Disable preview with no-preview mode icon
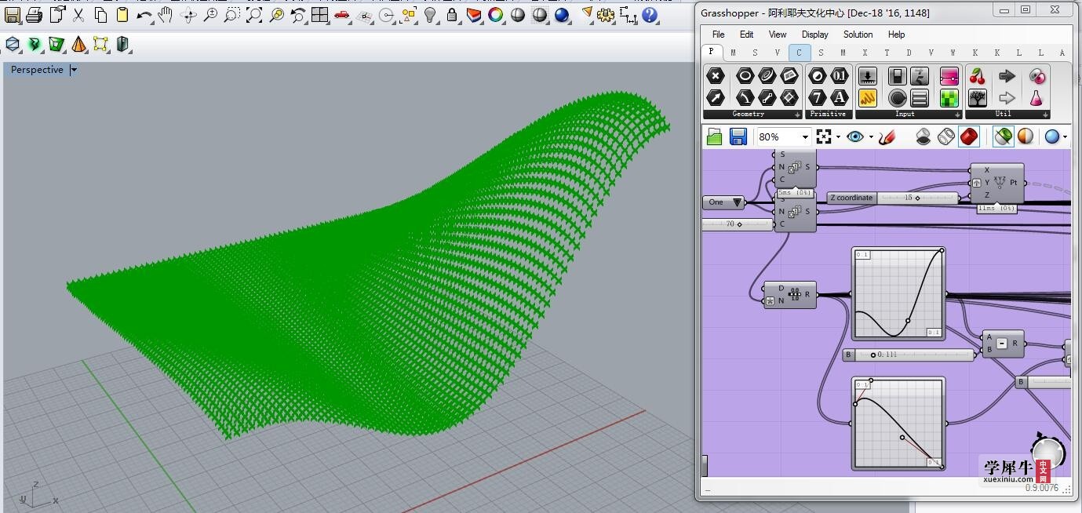 924,136
